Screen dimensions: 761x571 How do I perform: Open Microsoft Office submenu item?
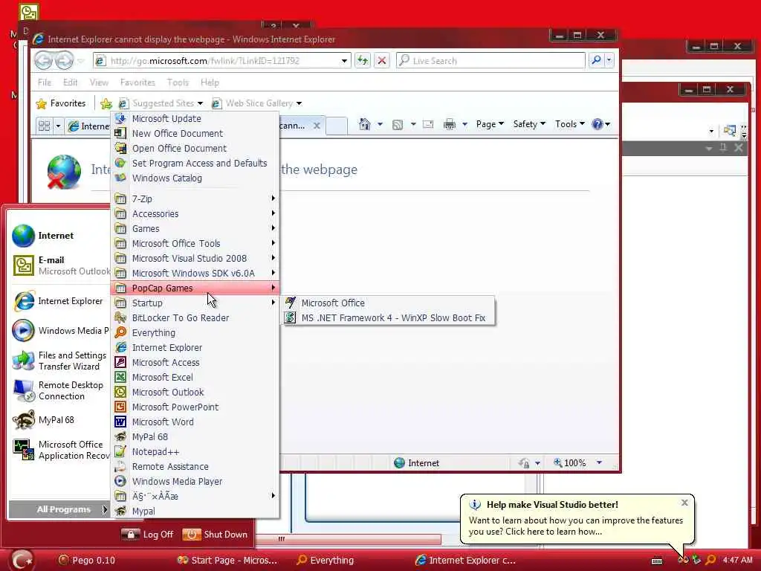click(389, 303)
